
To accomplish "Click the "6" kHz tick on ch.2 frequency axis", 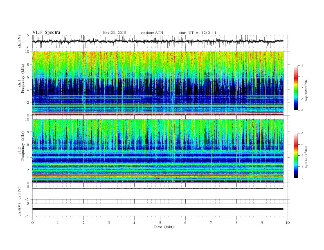I will (x=29, y=145).
